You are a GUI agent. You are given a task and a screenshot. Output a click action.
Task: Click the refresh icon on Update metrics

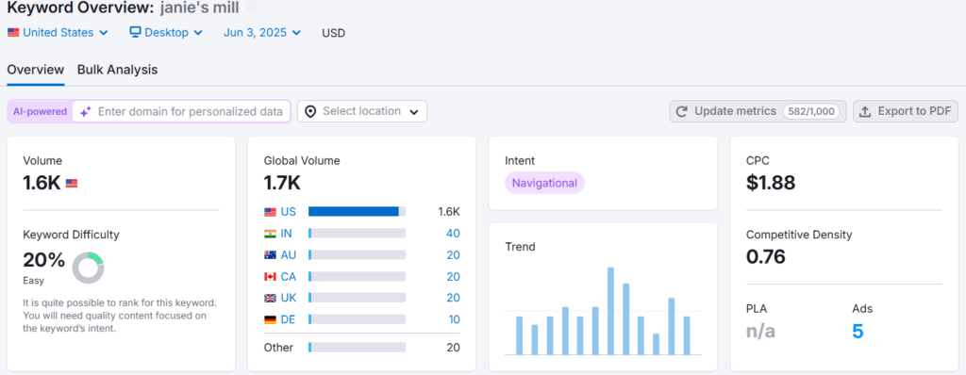[681, 111]
